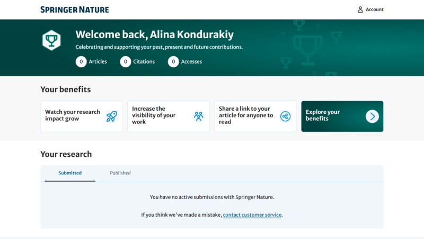Screen dimensions: 424x239
Task: Click the trophy hexagon badge icon
Action: (x=51, y=40)
